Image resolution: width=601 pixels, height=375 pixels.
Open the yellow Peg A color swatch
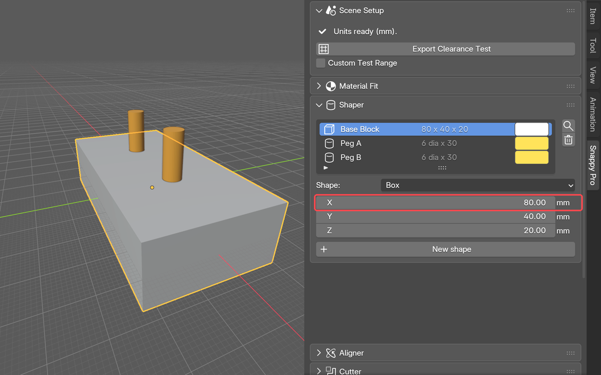click(531, 143)
